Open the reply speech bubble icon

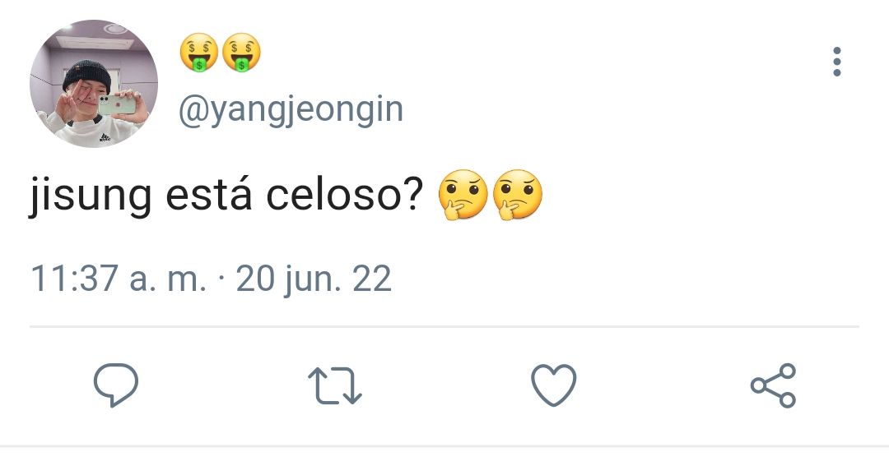click(x=116, y=385)
